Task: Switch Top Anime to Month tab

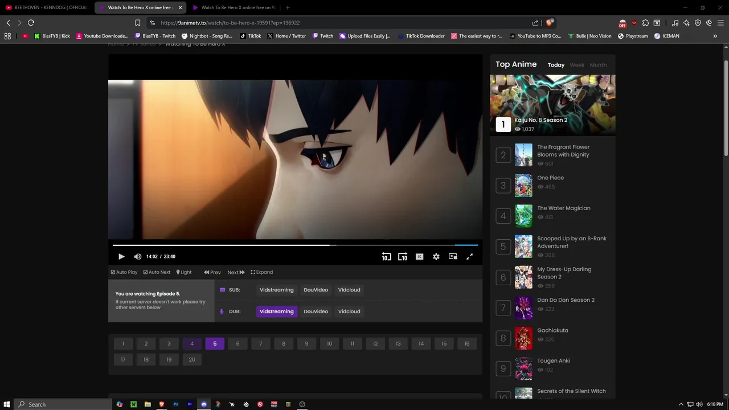Action: tap(598, 65)
